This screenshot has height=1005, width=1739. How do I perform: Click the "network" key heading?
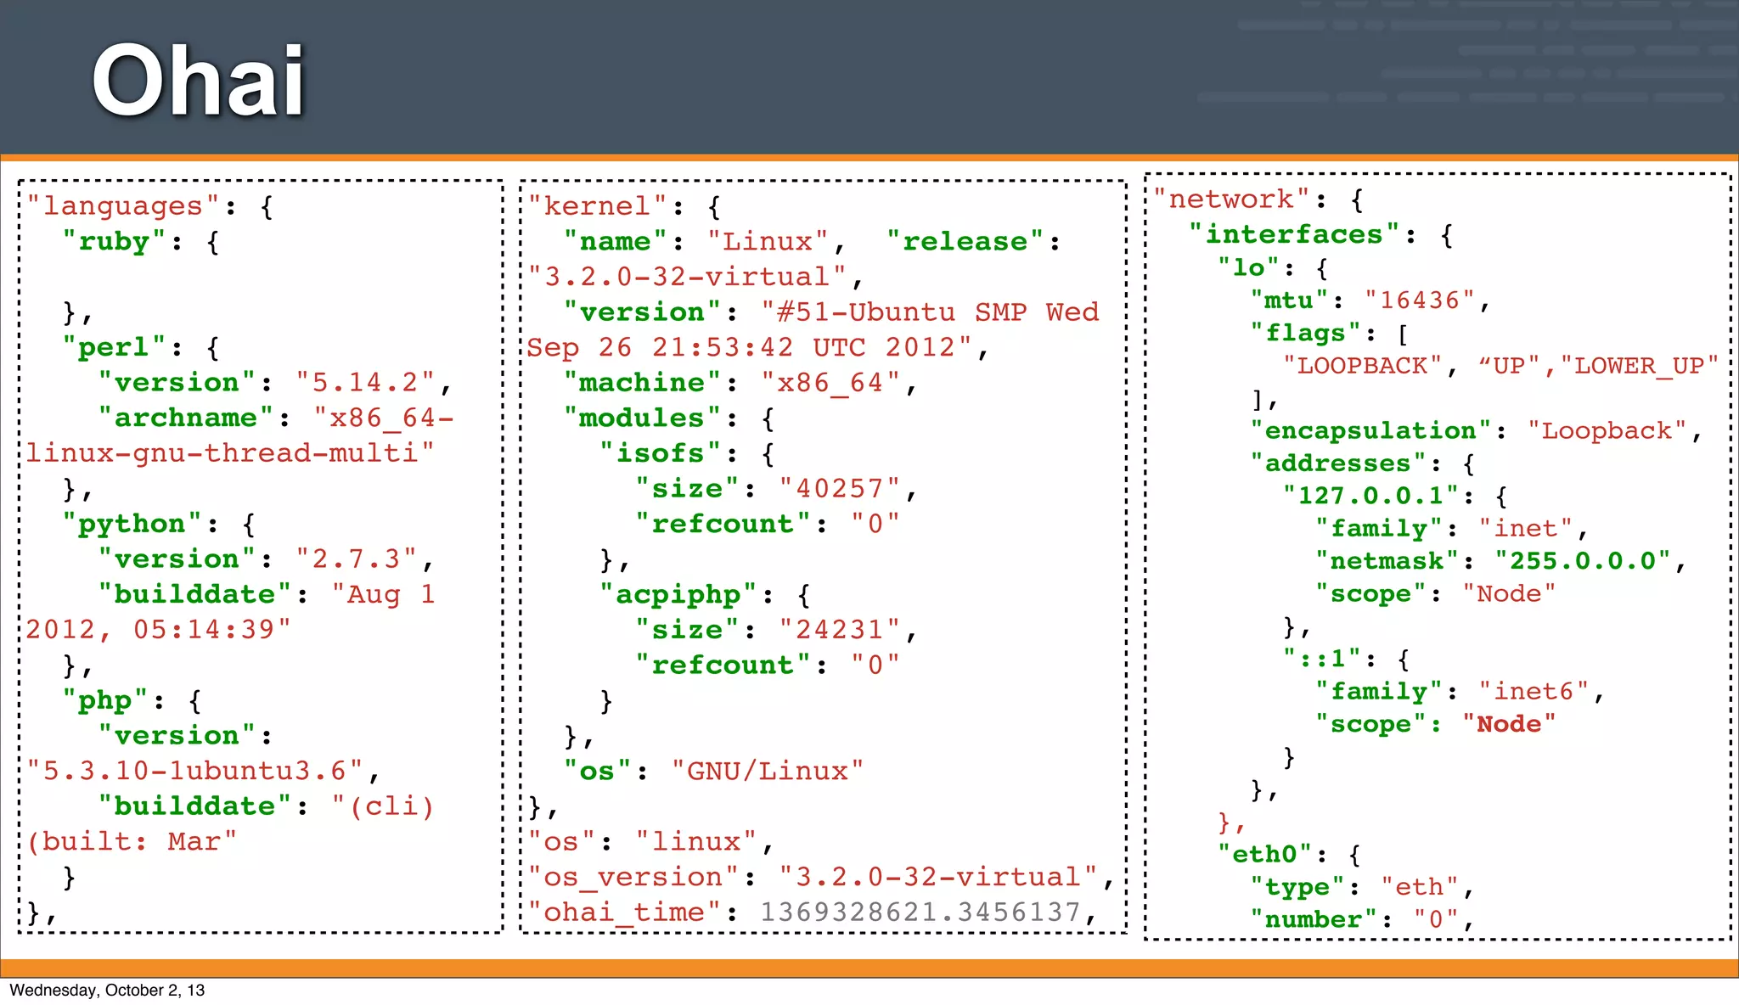(x=1231, y=199)
